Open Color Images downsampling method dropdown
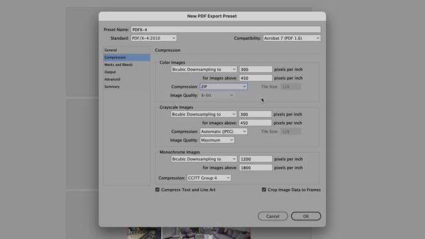Image resolution: width=425 pixels, height=239 pixels. click(204, 69)
